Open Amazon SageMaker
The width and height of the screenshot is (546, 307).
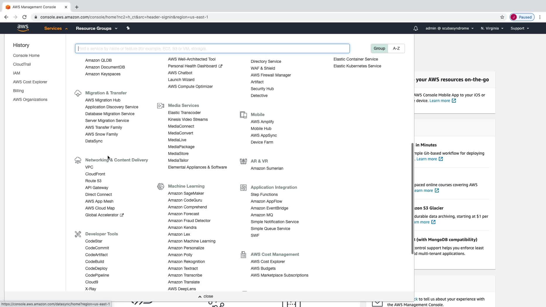(x=186, y=193)
